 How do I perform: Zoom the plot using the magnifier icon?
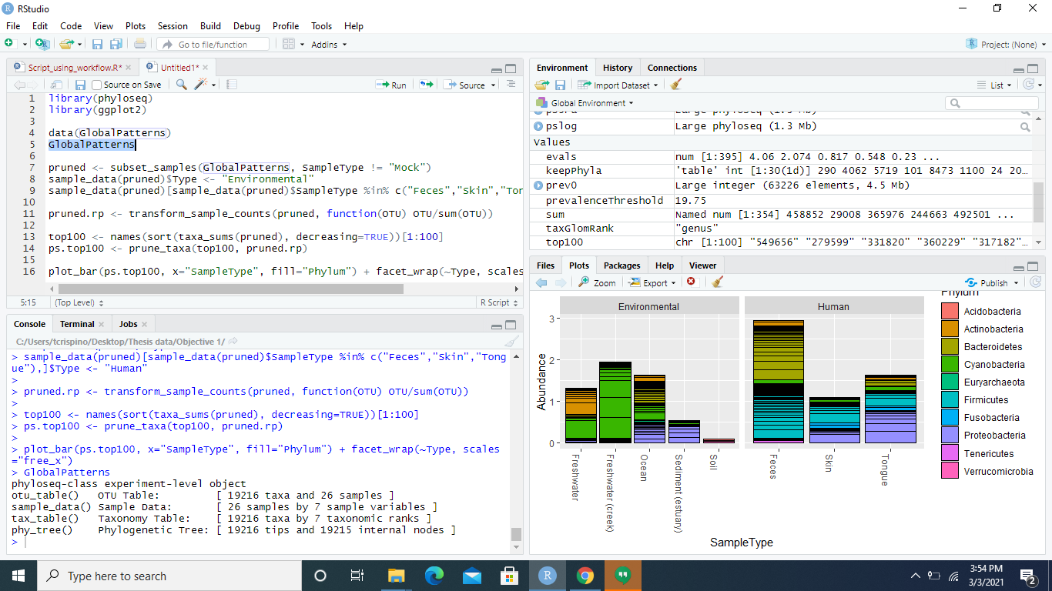[597, 282]
